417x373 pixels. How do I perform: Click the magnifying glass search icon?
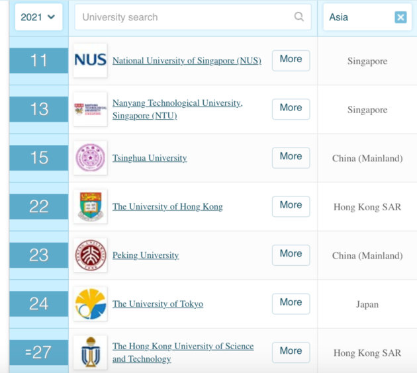pyautogui.click(x=299, y=17)
